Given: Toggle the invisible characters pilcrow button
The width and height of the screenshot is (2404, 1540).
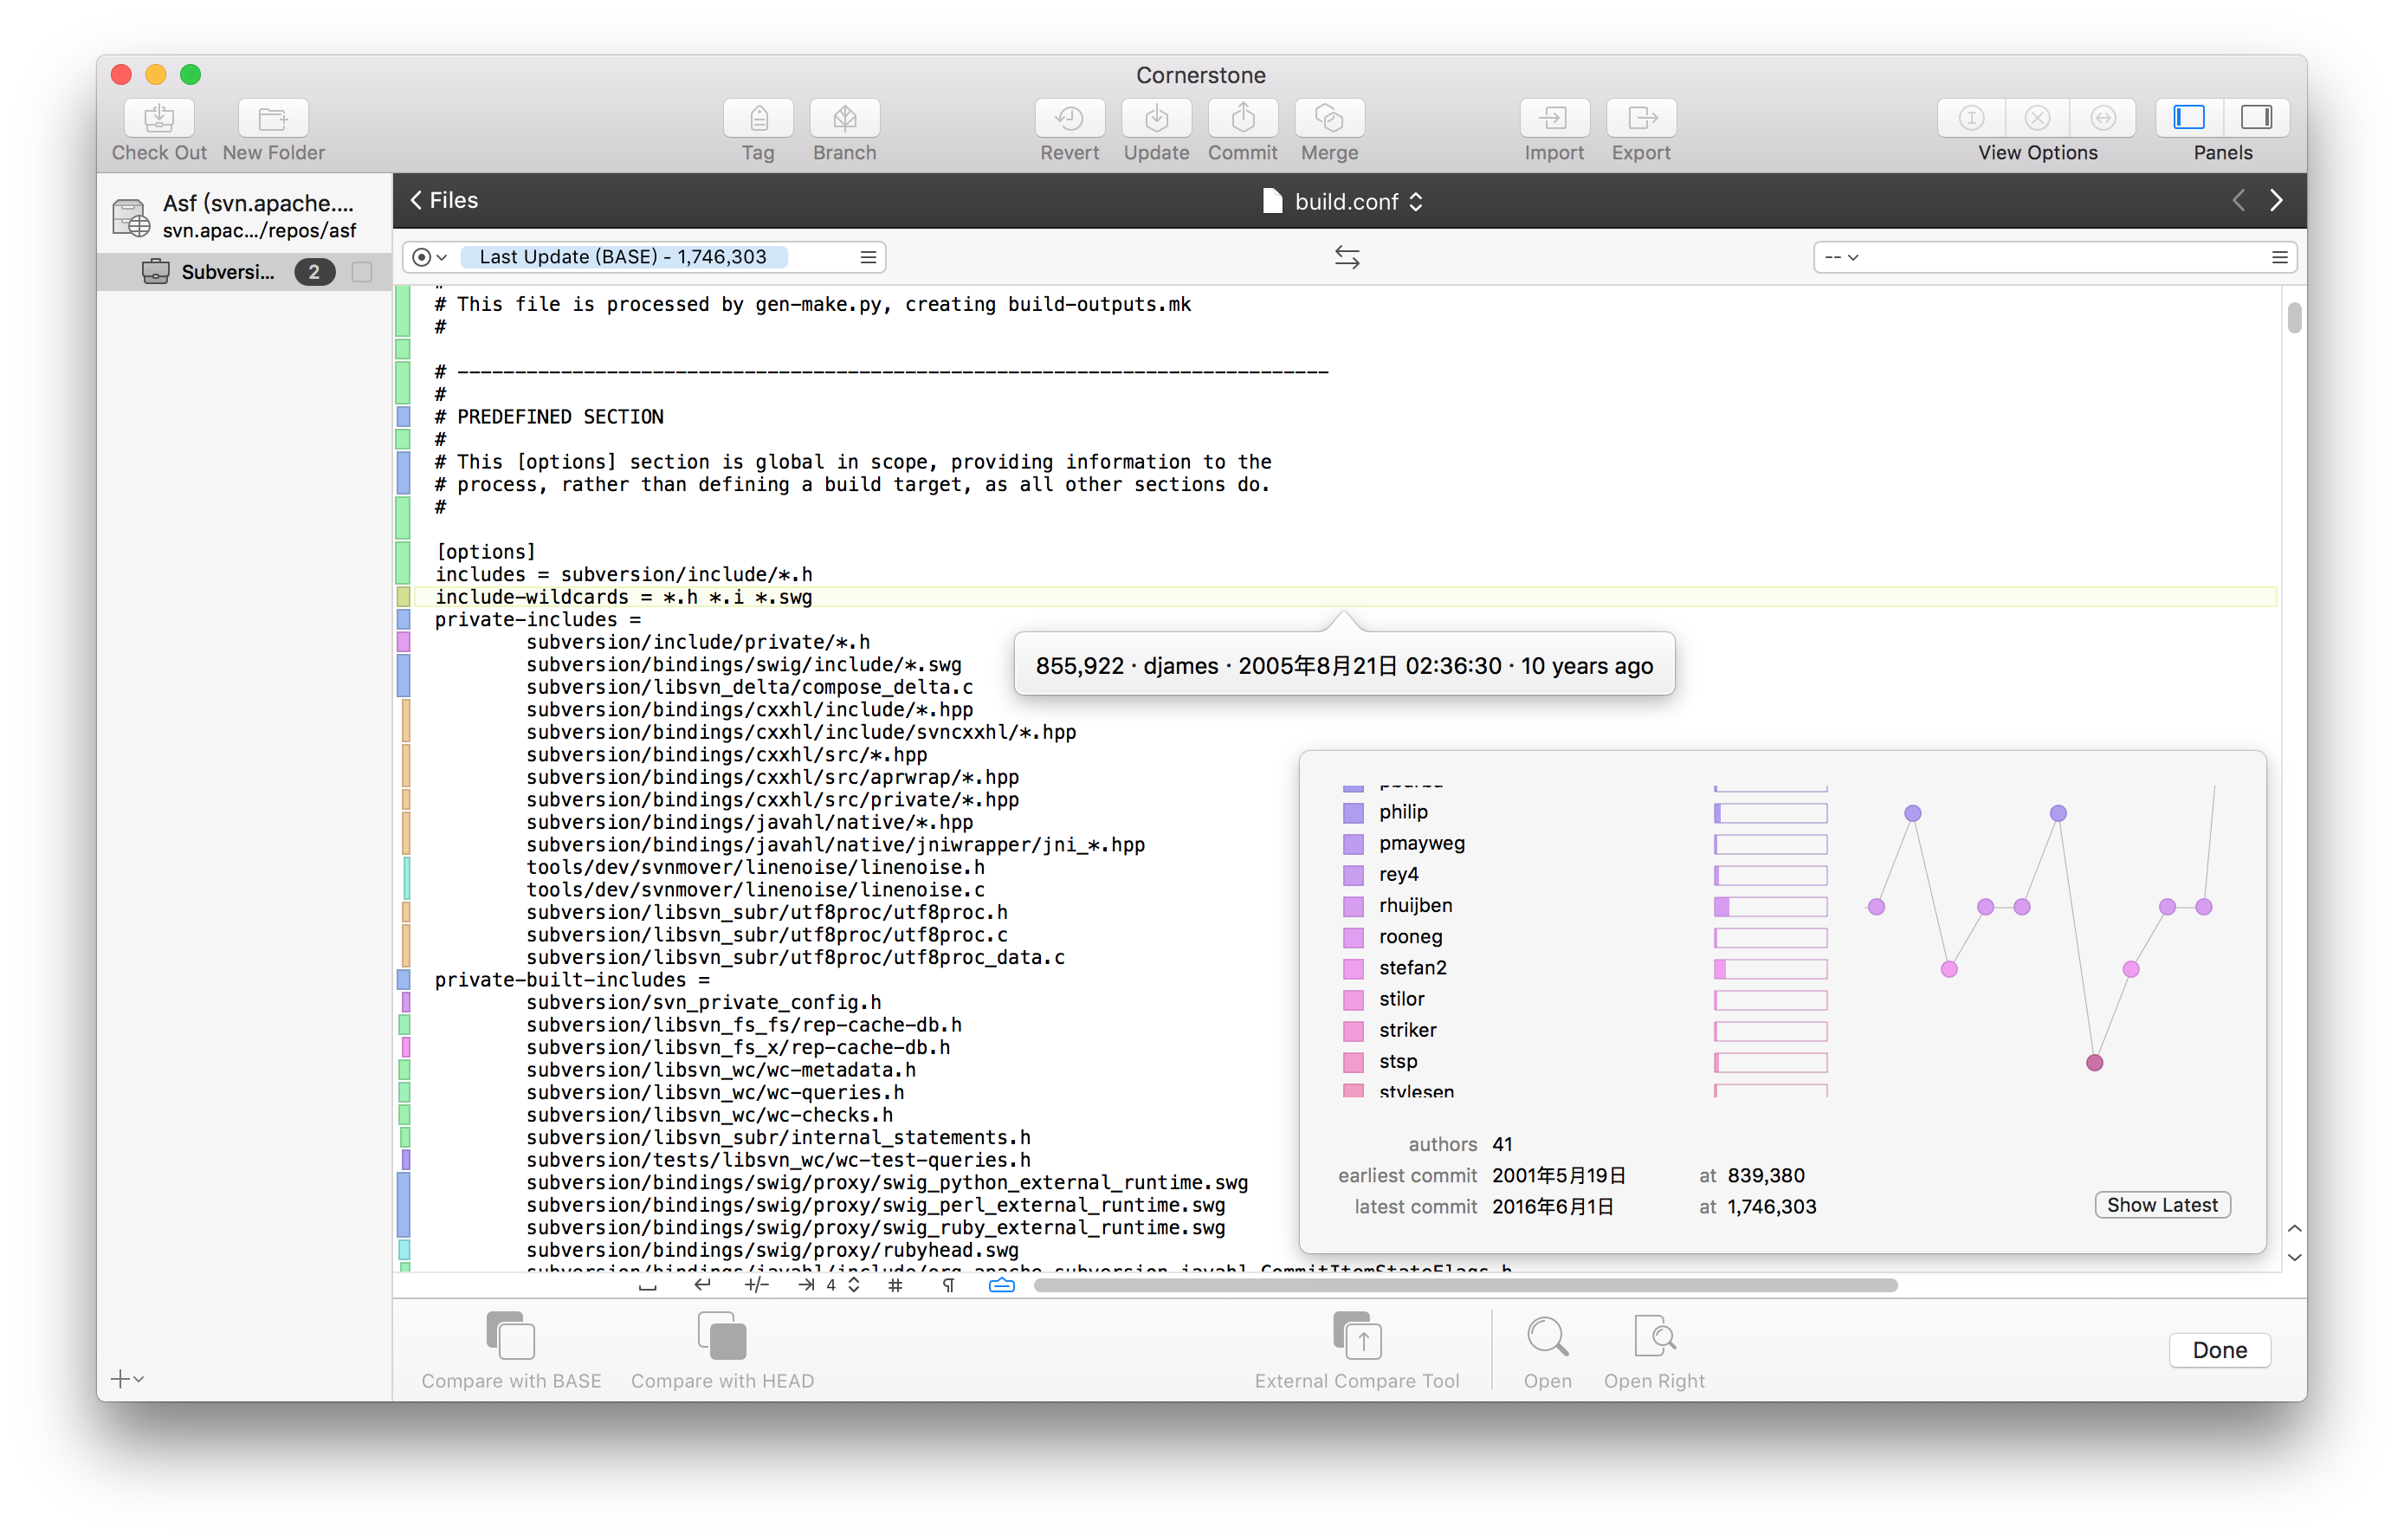Looking at the screenshot, I should [947, 1285].
